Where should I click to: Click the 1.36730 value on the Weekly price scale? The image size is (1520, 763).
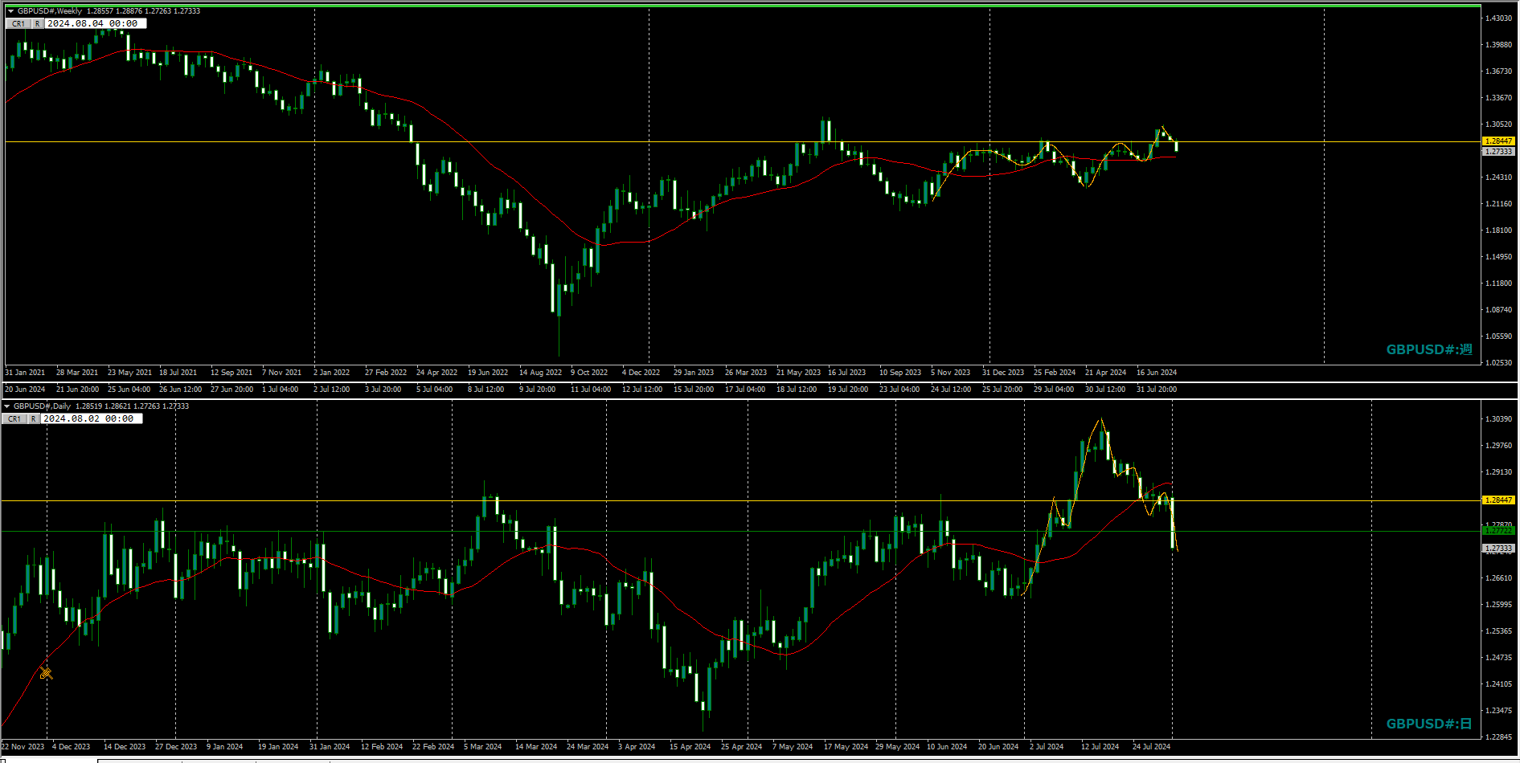pos(1498,71)
